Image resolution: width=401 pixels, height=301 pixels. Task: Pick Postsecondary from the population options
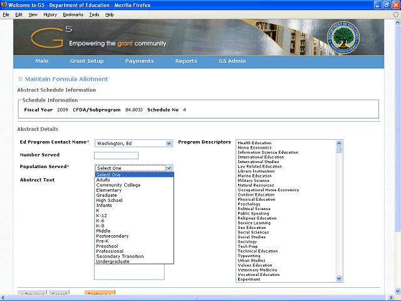[x=112, y=236]
